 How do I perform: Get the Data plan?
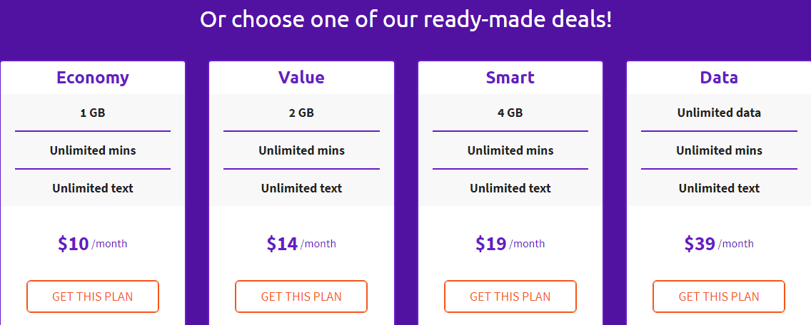719,296
